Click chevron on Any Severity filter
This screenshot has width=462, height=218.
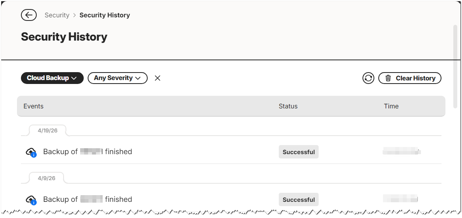click(138, 78)
